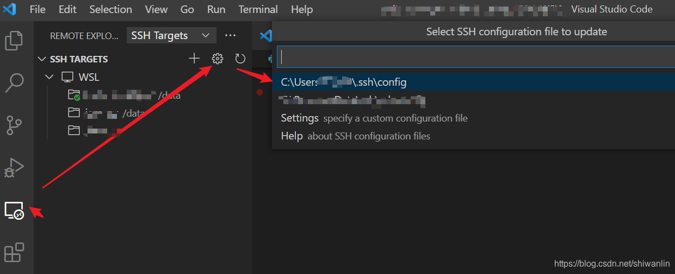Image resolution: width=675 pixels, height=274 pixels.
Task: Choose Help about SSH configuration files
Action: coord(473,136)
